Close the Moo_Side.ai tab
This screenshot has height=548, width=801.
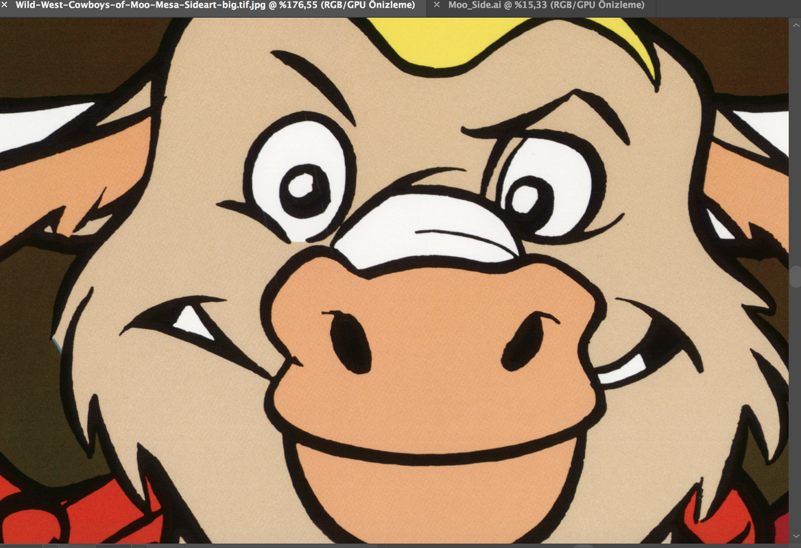437,5
